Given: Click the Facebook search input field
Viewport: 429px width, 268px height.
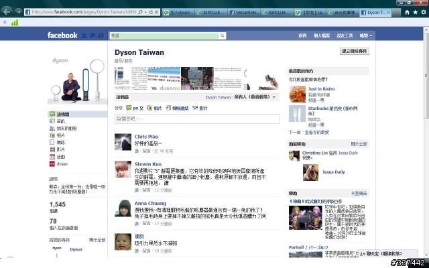Looking at the screenshot, I should tap(164, 36).
